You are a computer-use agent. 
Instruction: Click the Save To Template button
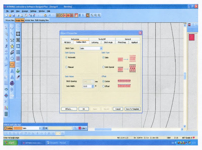pyautogui.click(x=133, y=109)
